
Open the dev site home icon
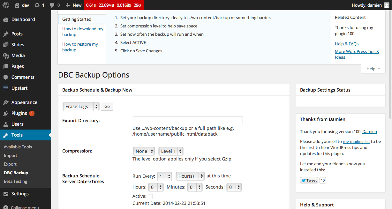[17, 5]
